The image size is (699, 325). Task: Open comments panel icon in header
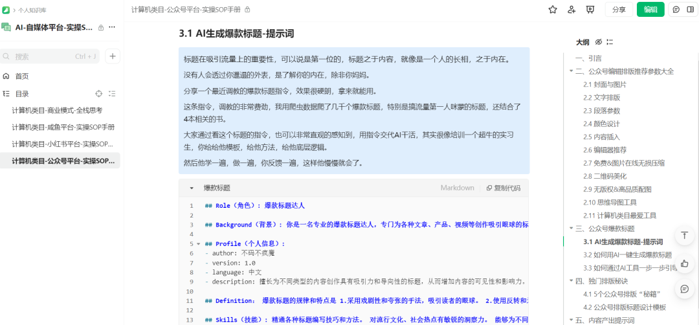pyautogui.click(x=676, y=9)
